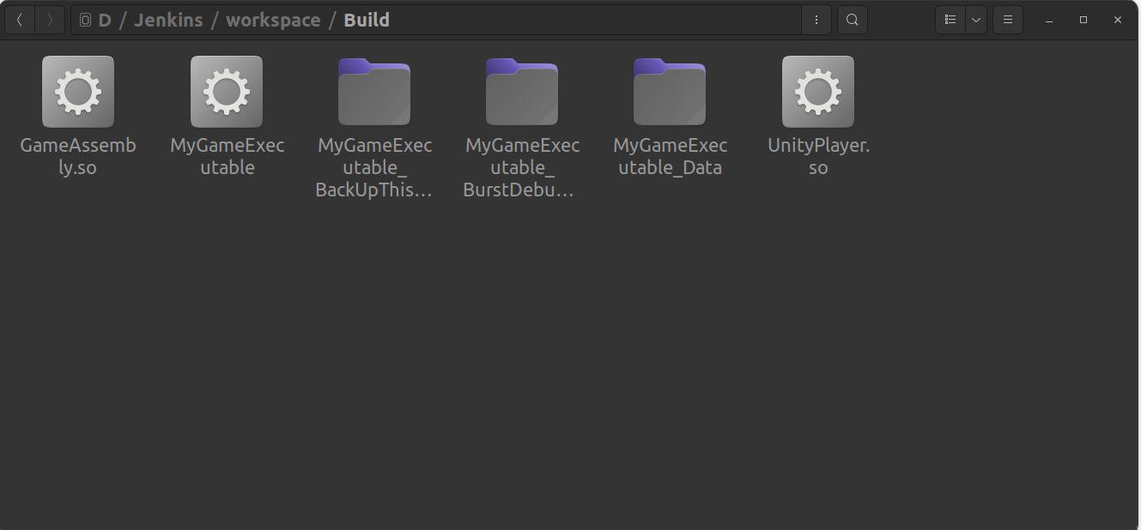
Task: Select the MyGameExecutable binary file
Action: click(x=227, y=93)
